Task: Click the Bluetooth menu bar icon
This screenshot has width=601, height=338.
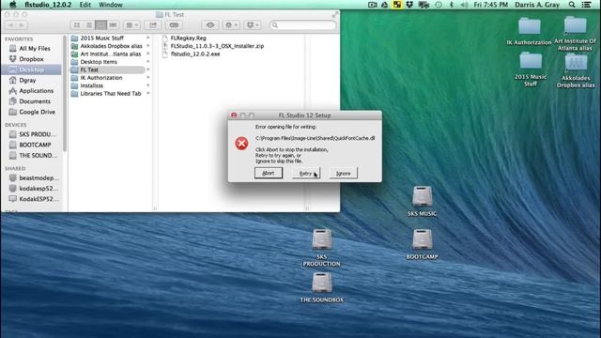Action: [451, 5]
